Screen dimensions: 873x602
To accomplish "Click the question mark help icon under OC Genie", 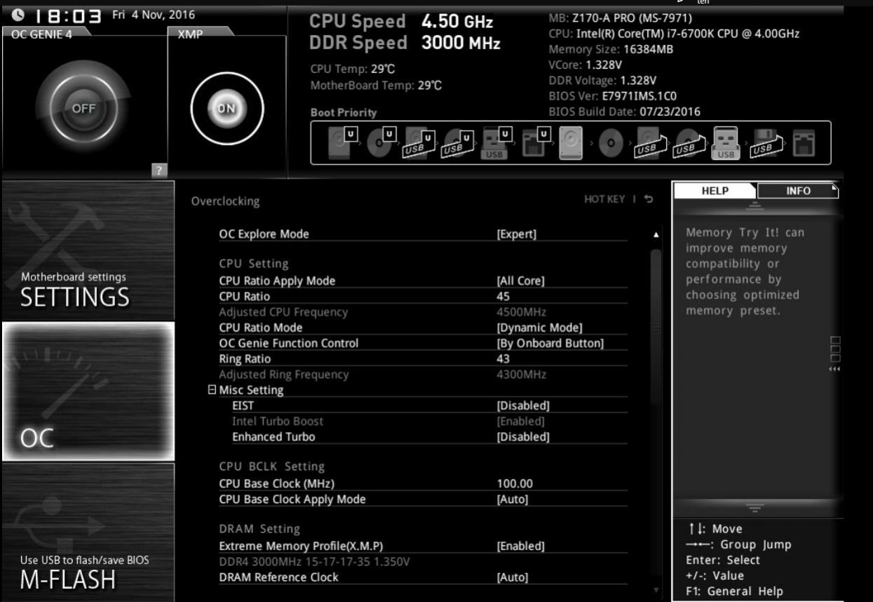I will [158, 170].
